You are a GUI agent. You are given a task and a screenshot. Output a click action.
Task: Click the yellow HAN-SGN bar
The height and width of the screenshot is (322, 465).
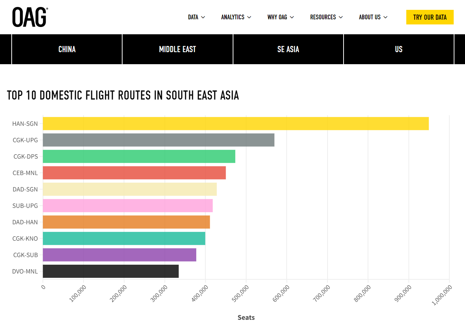point(236,124)
